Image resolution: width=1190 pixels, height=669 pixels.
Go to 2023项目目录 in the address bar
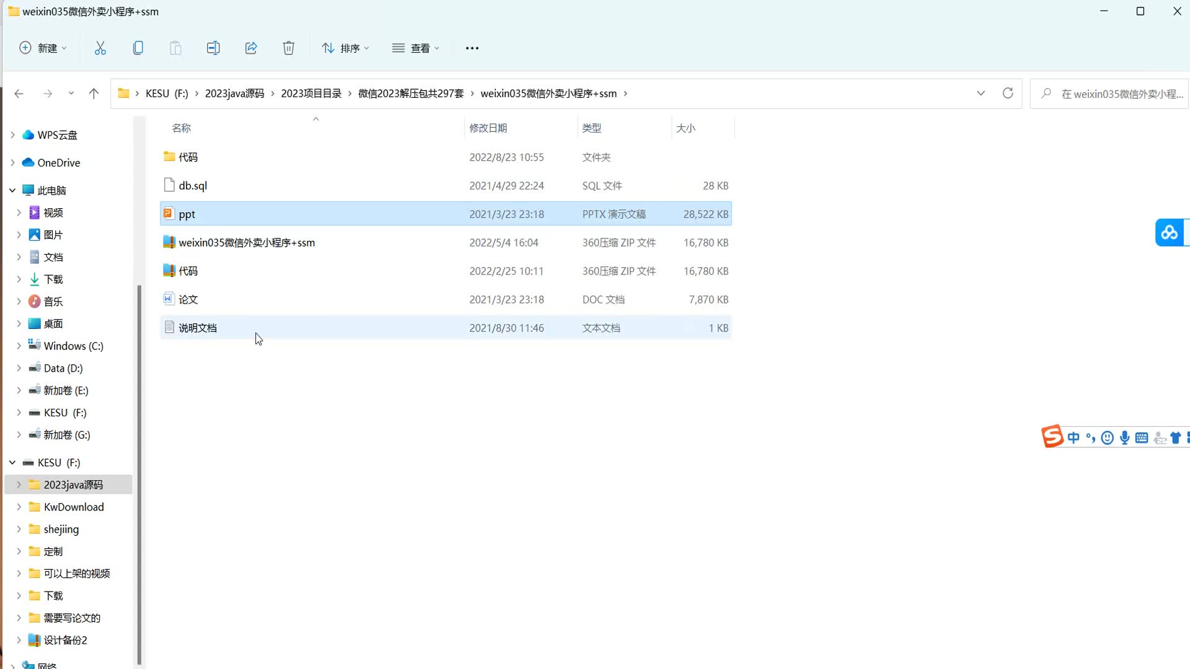tap(311, 93)
